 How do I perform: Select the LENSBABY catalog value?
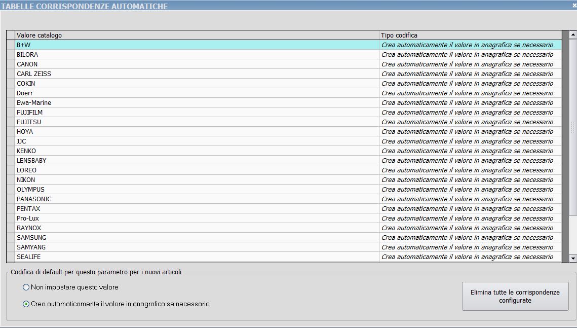197,161
